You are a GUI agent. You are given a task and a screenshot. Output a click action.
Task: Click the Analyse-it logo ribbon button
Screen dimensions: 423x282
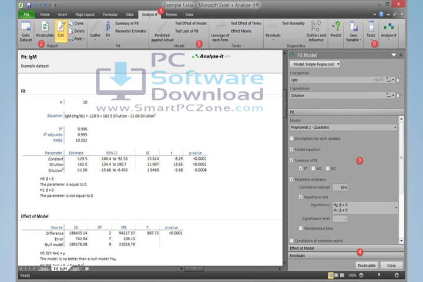(388, 31)
